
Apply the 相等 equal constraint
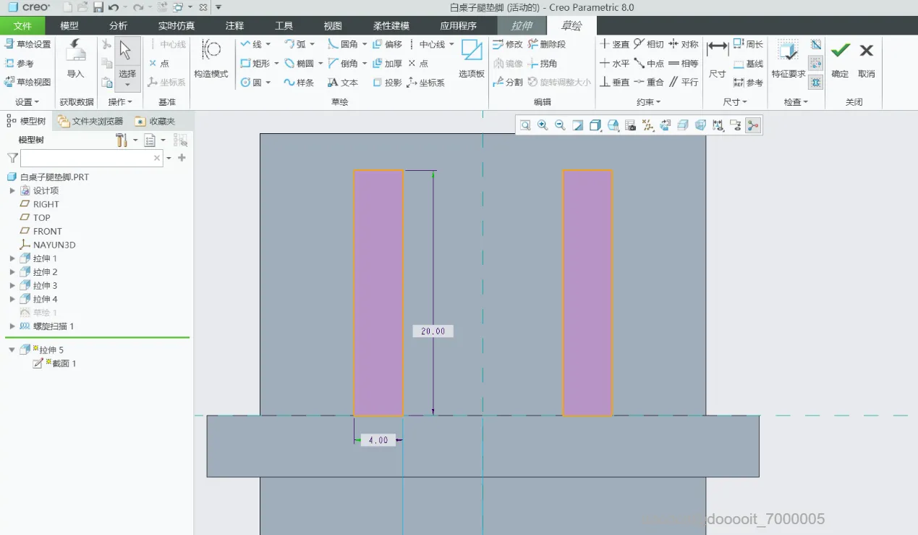click(684, 64)
